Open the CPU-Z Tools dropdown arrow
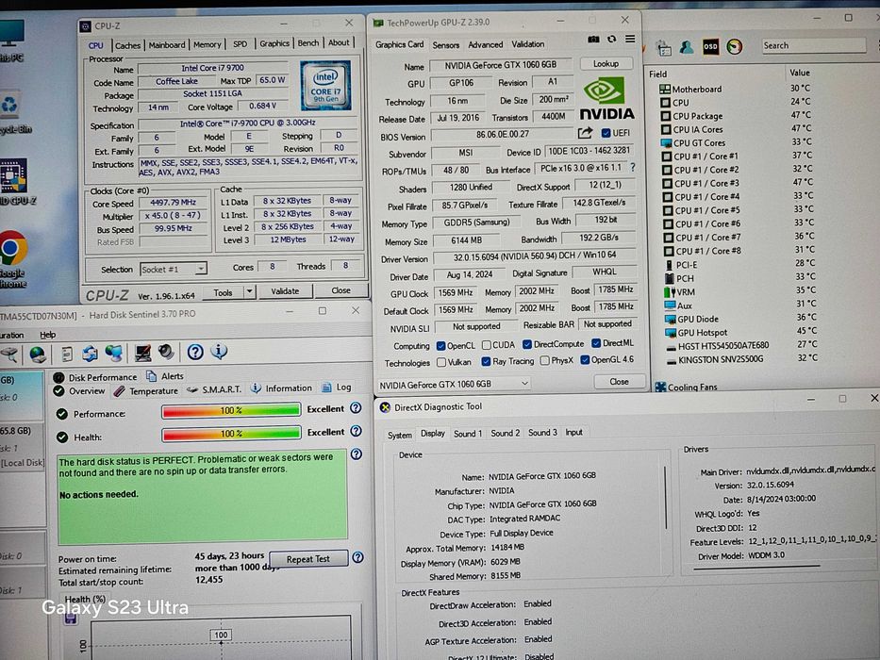880x660 pixels. pos(250,292)
